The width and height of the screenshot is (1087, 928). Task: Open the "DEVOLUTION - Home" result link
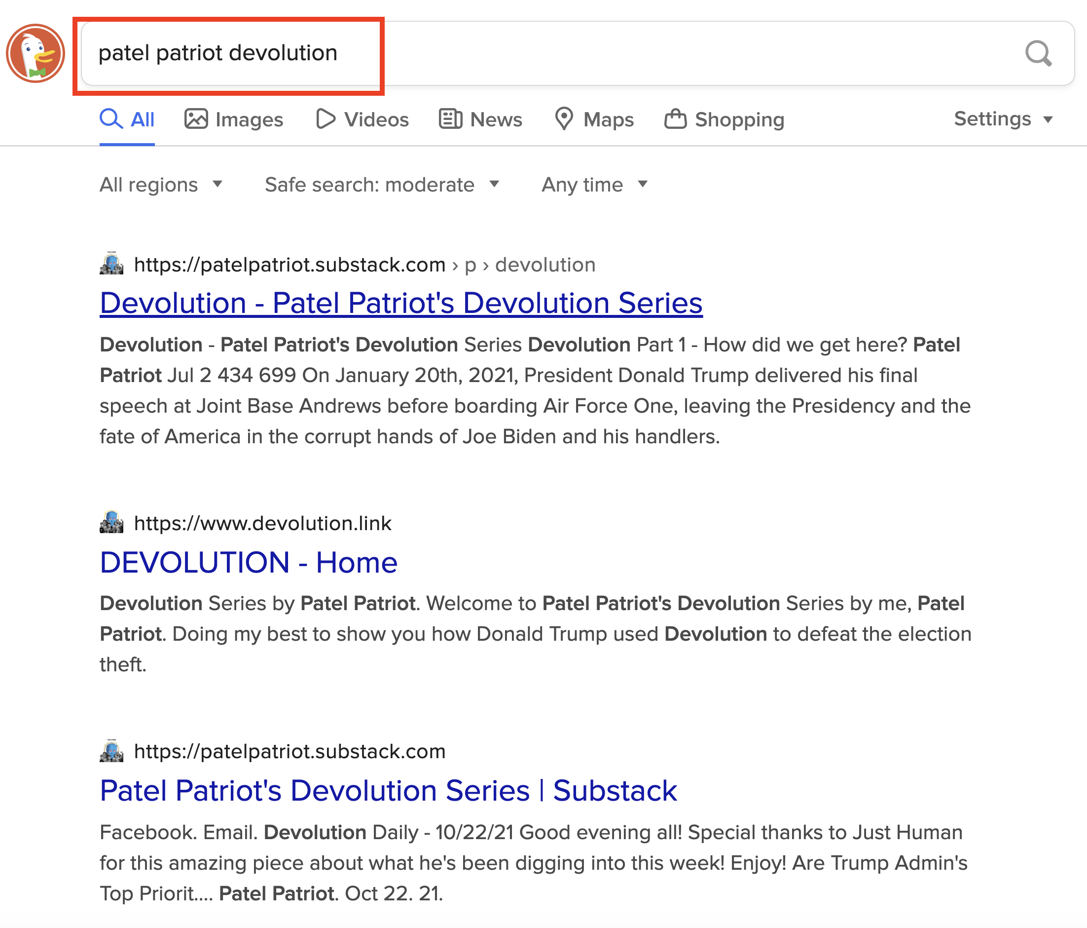tap(248, 562)
